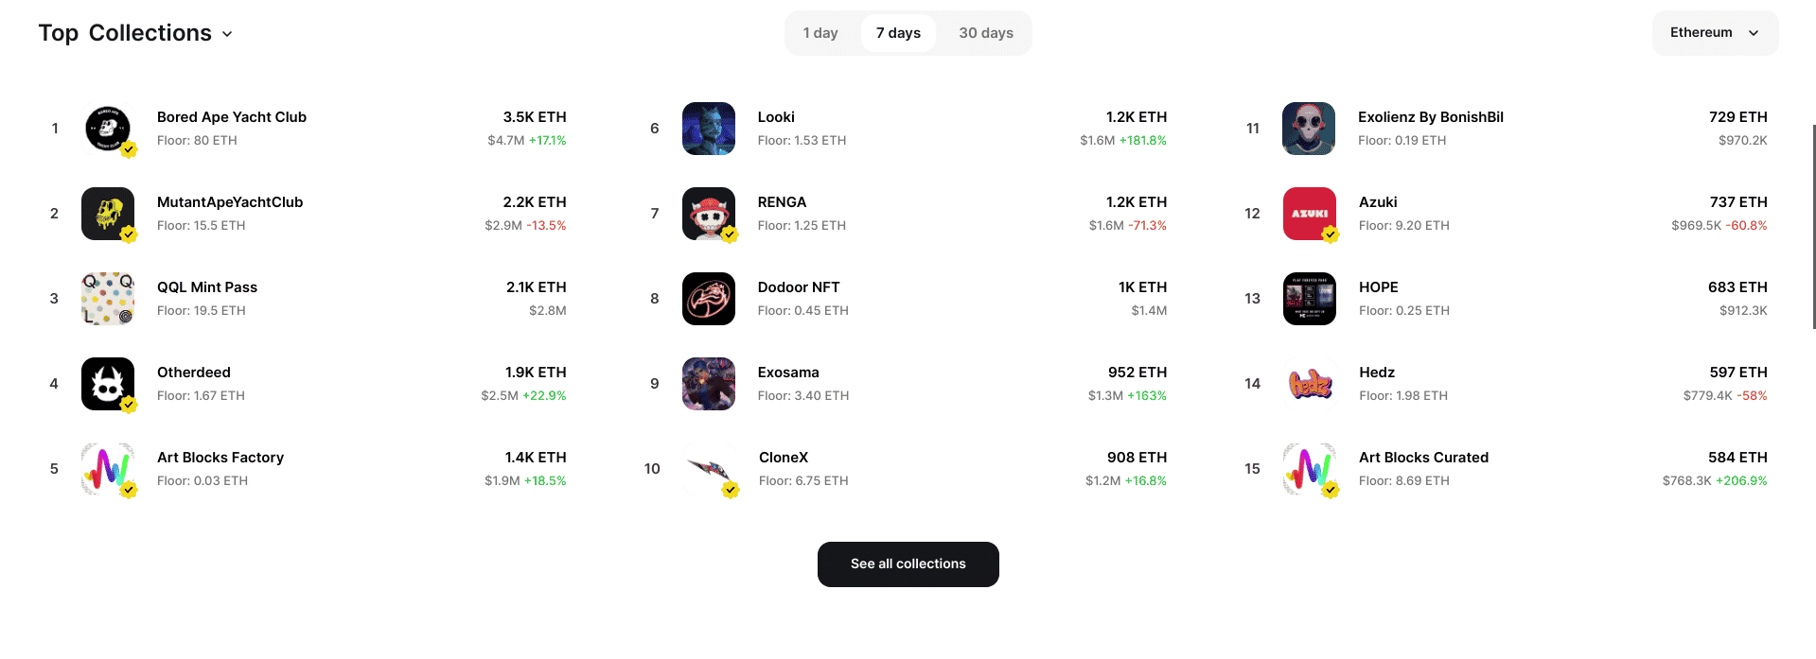This screenshot has width=1816, height=659.
Task: Click the Dodoor NFT logo
Action: click(x=708, y=298)
